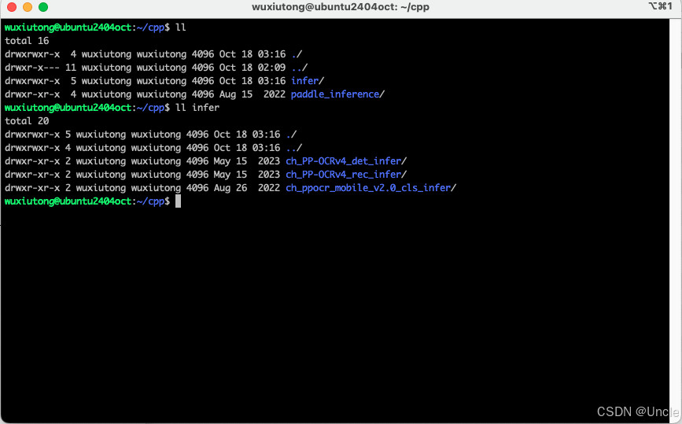Click the 'll infer' command text
The height and width of the screenshot is (424, 682).
click(197, 108)
